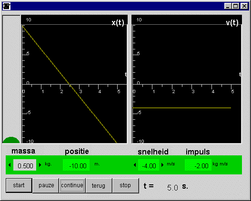Image resolution: width=251 pixels, height=201 pixels.
Task: Click the snelheid value -4.00
Action: pos(149,165)
